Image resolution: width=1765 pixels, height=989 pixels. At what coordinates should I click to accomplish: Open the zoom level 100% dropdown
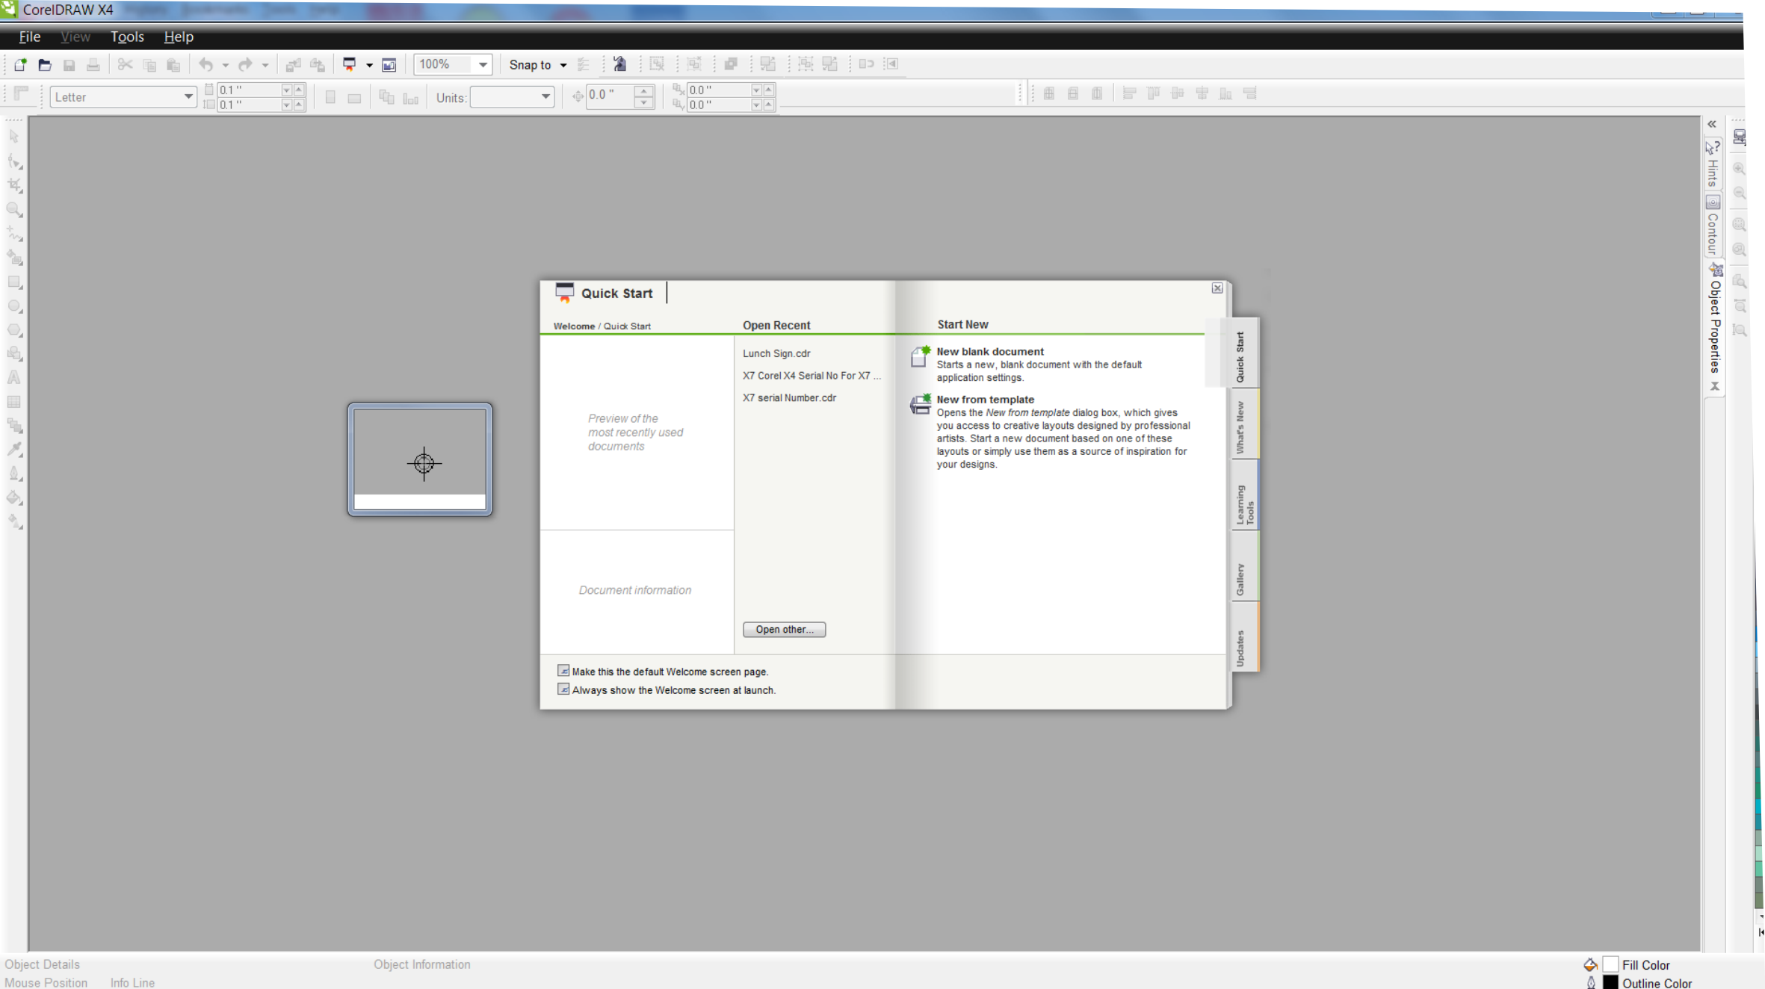click(483, 65)
